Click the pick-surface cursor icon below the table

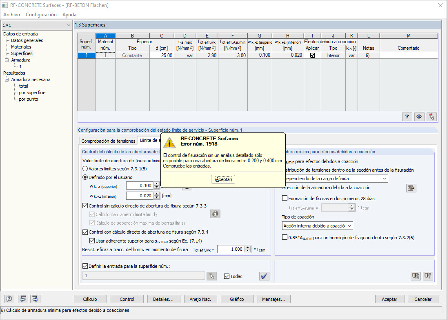tap(431, 117)
